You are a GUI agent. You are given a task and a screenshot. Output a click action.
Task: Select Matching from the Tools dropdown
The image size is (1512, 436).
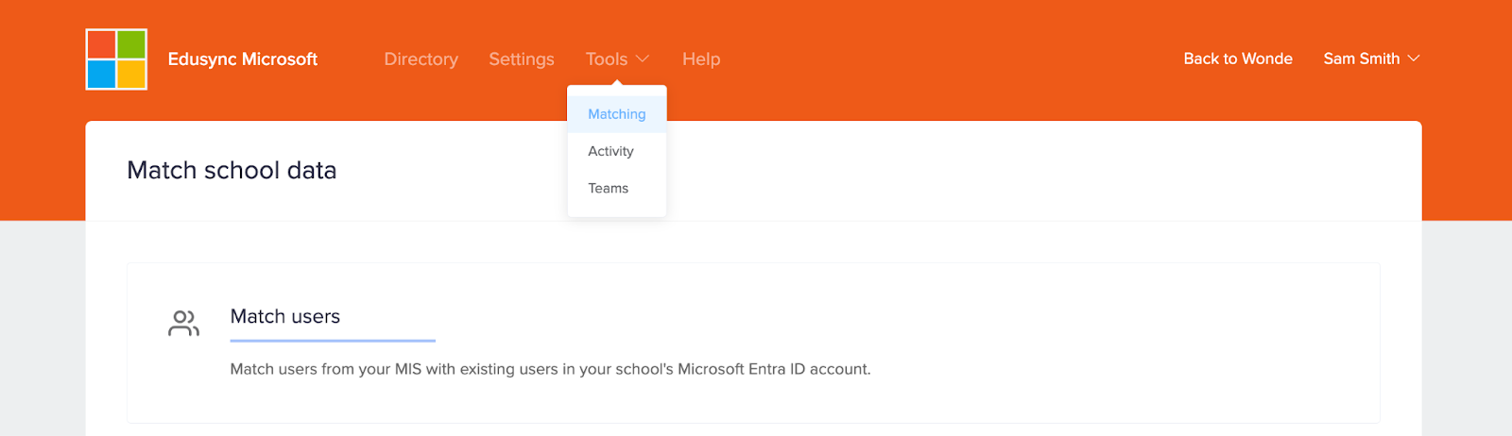pyautogui.click(x=617, y=114)
